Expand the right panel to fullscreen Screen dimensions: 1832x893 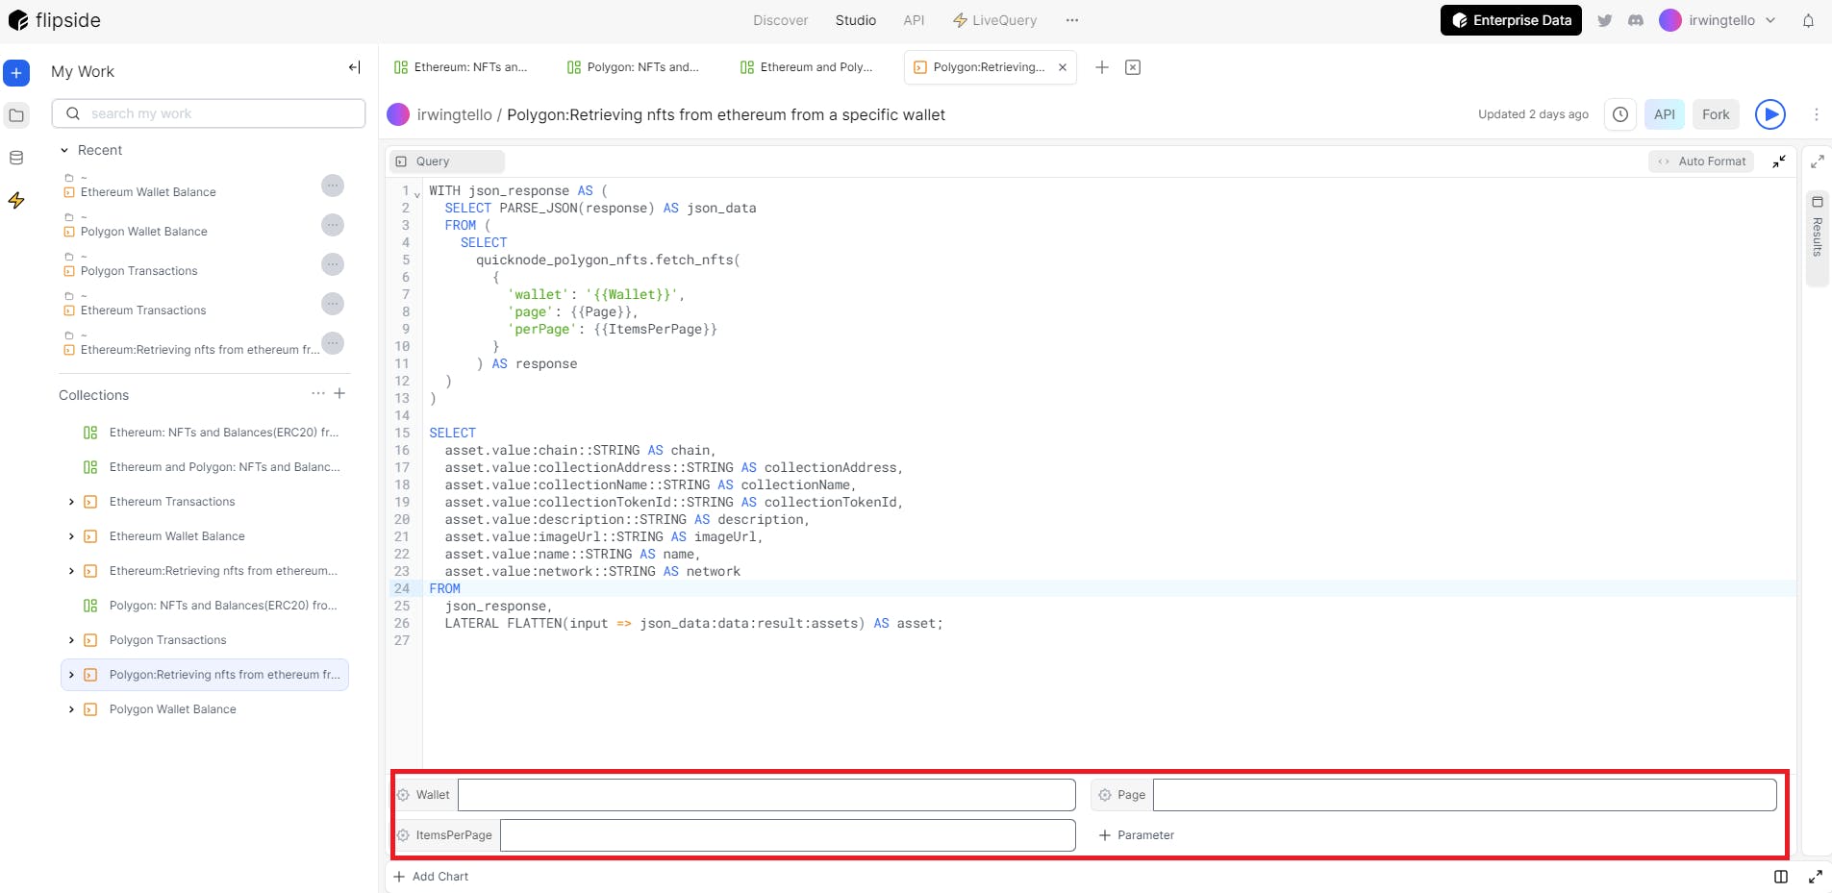click(x=1817, y=161)
